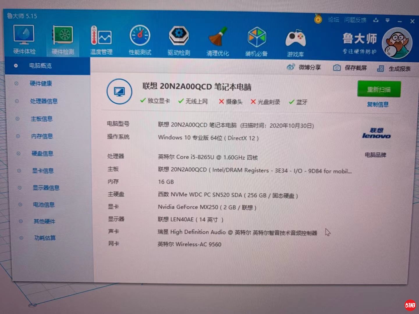Click green 重新扫描 rescan button
419x314 pixels.
click(379, 89)
